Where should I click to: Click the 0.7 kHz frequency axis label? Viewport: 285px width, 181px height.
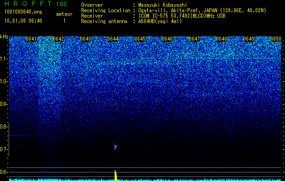click(x=4, y=149)
